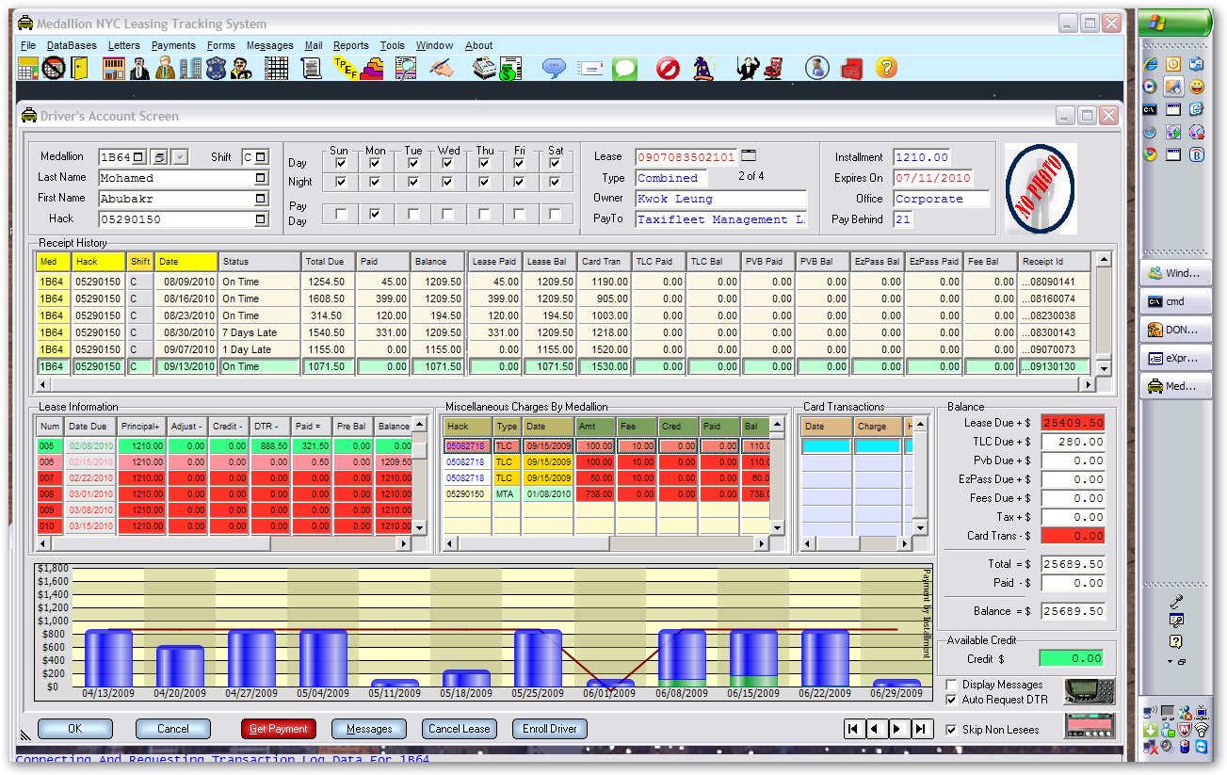Open the Payments menu

173,45
